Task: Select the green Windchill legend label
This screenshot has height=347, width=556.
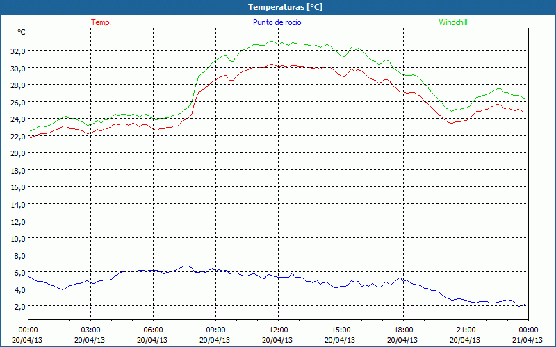Action: point(453,22)
